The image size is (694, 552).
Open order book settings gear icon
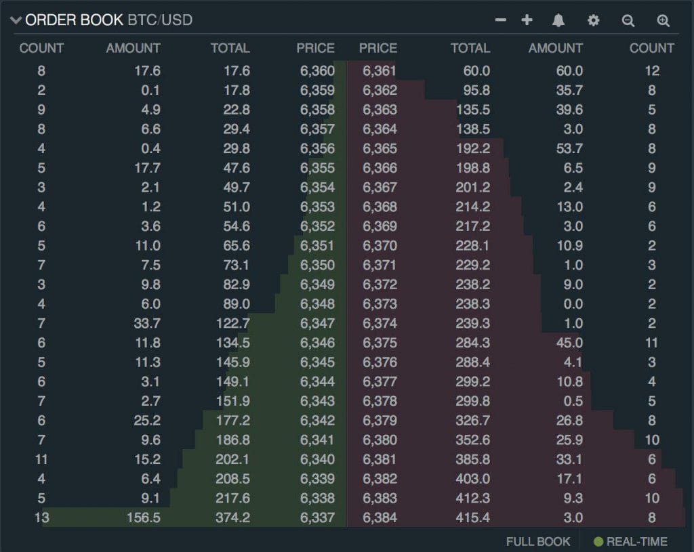594,20
